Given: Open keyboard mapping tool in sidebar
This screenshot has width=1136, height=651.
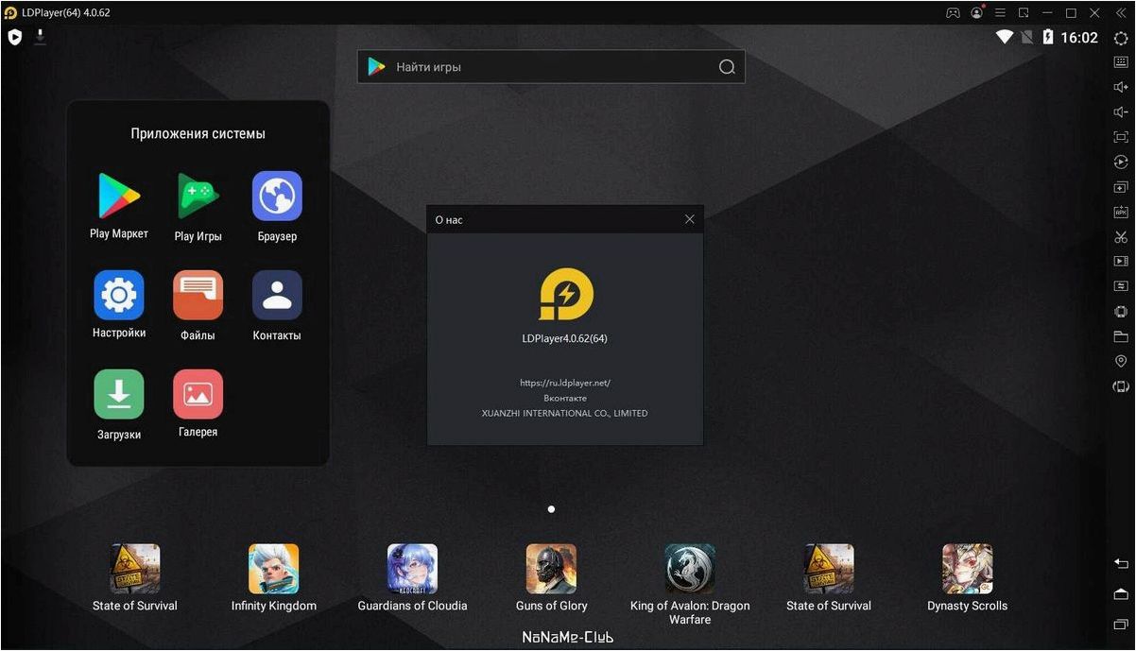Looking at the screenshot, I should pyautogui.click(x=1121, y=61).
